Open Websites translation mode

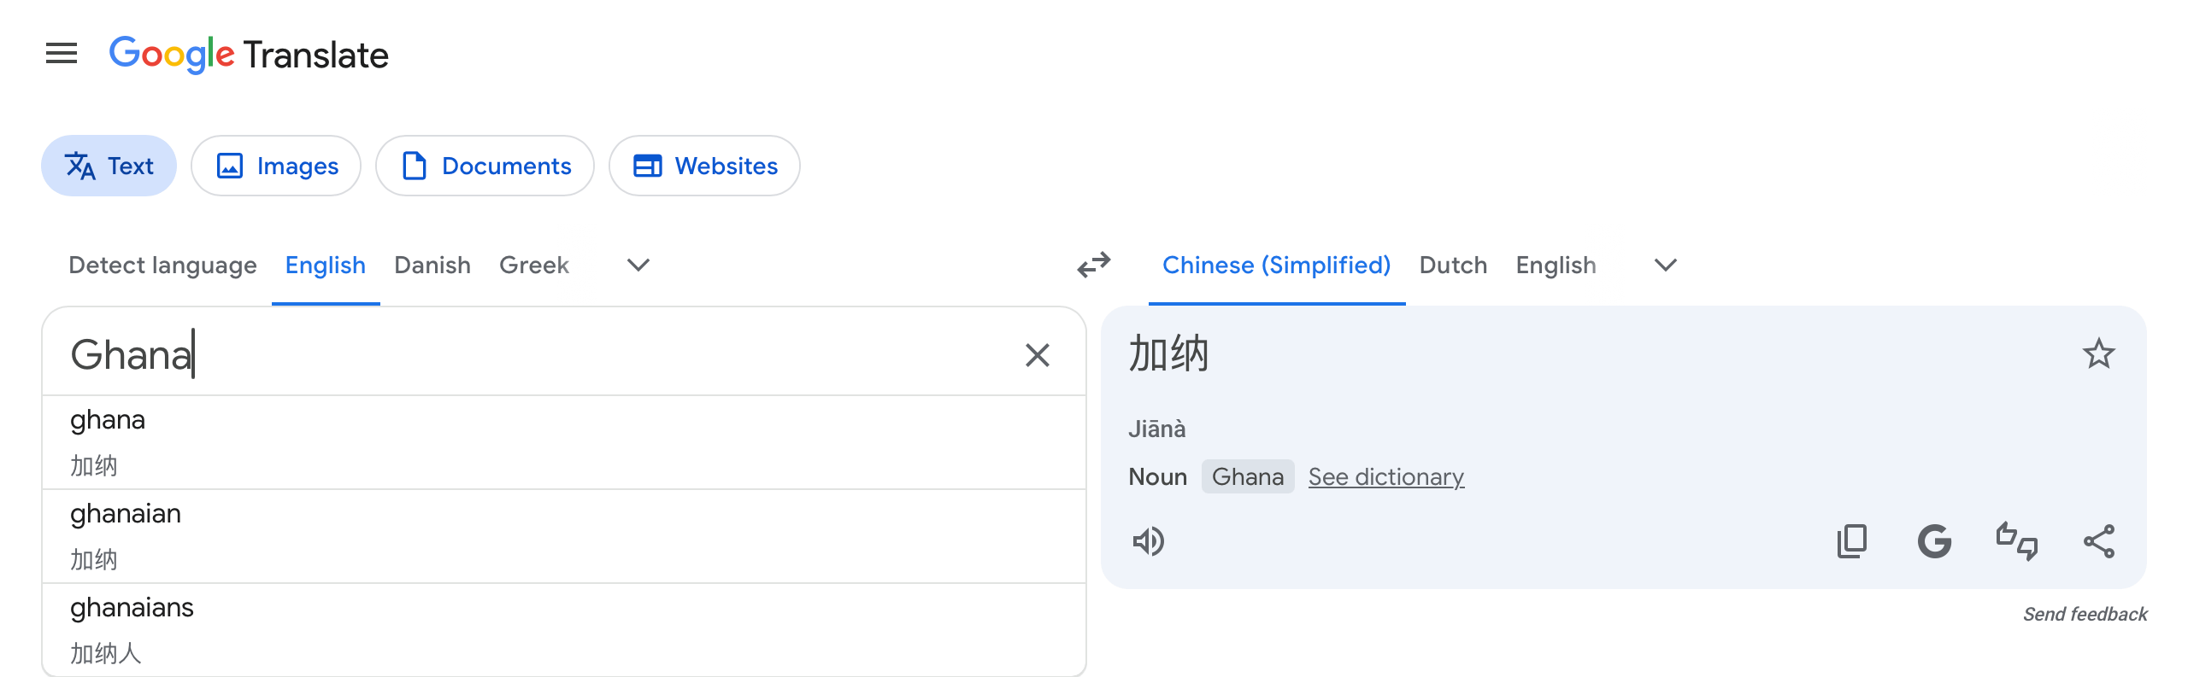pos(704,166)
